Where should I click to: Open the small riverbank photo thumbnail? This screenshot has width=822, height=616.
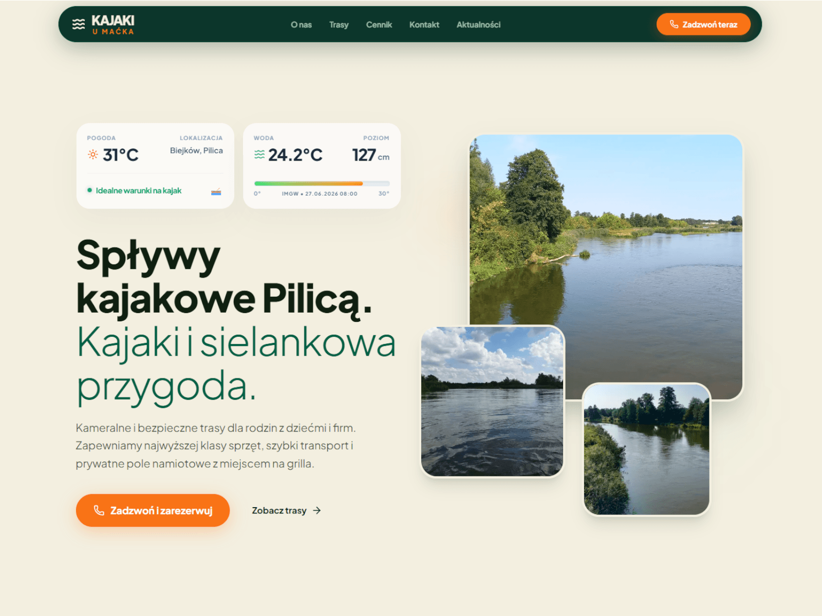pyautogui.click(x=647, y=450)
